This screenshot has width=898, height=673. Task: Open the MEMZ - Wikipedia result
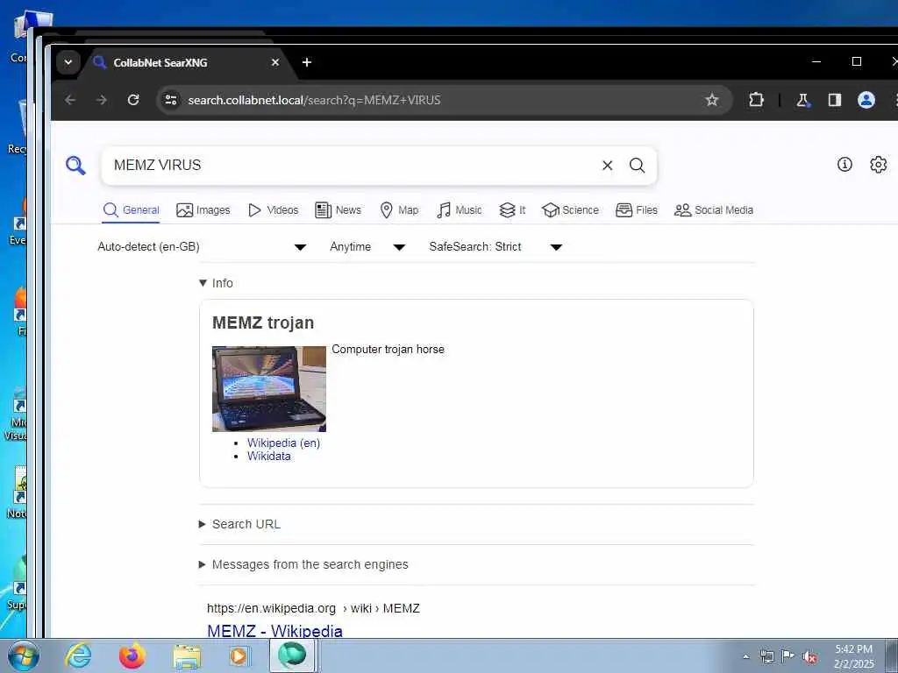[274, 631]
